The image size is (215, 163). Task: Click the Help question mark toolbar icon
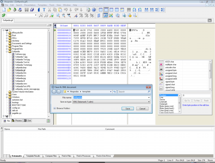pos(94,10)
